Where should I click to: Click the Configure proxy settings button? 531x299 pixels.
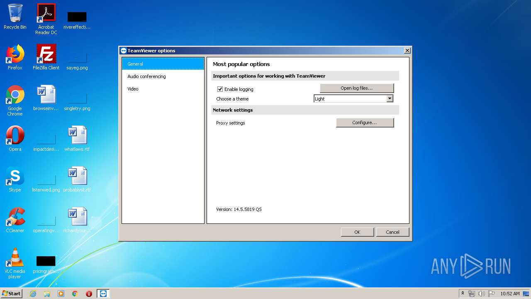pyautogui.click(x=365, y=123)
